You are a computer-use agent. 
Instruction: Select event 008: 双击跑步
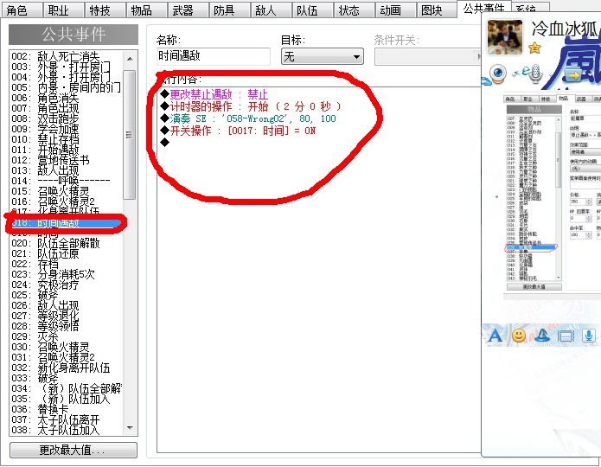pyautogui.click(x=66, y=118)
